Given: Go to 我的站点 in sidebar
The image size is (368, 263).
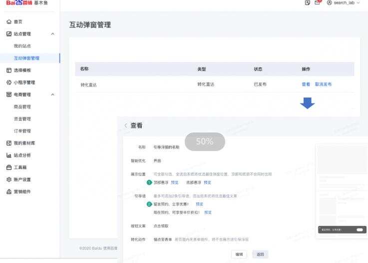Looking at the screenshot, I should 22,46.
